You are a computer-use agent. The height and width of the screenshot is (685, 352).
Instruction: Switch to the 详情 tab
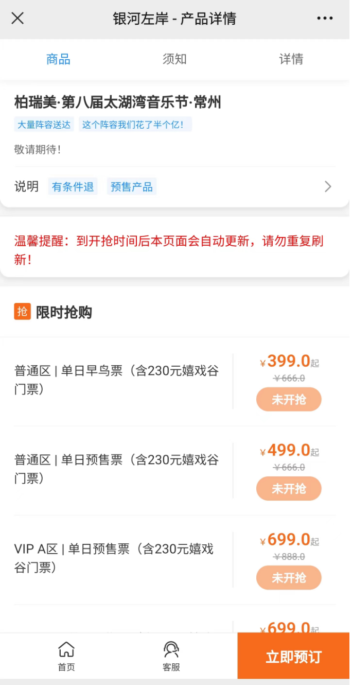pos(291,59)
